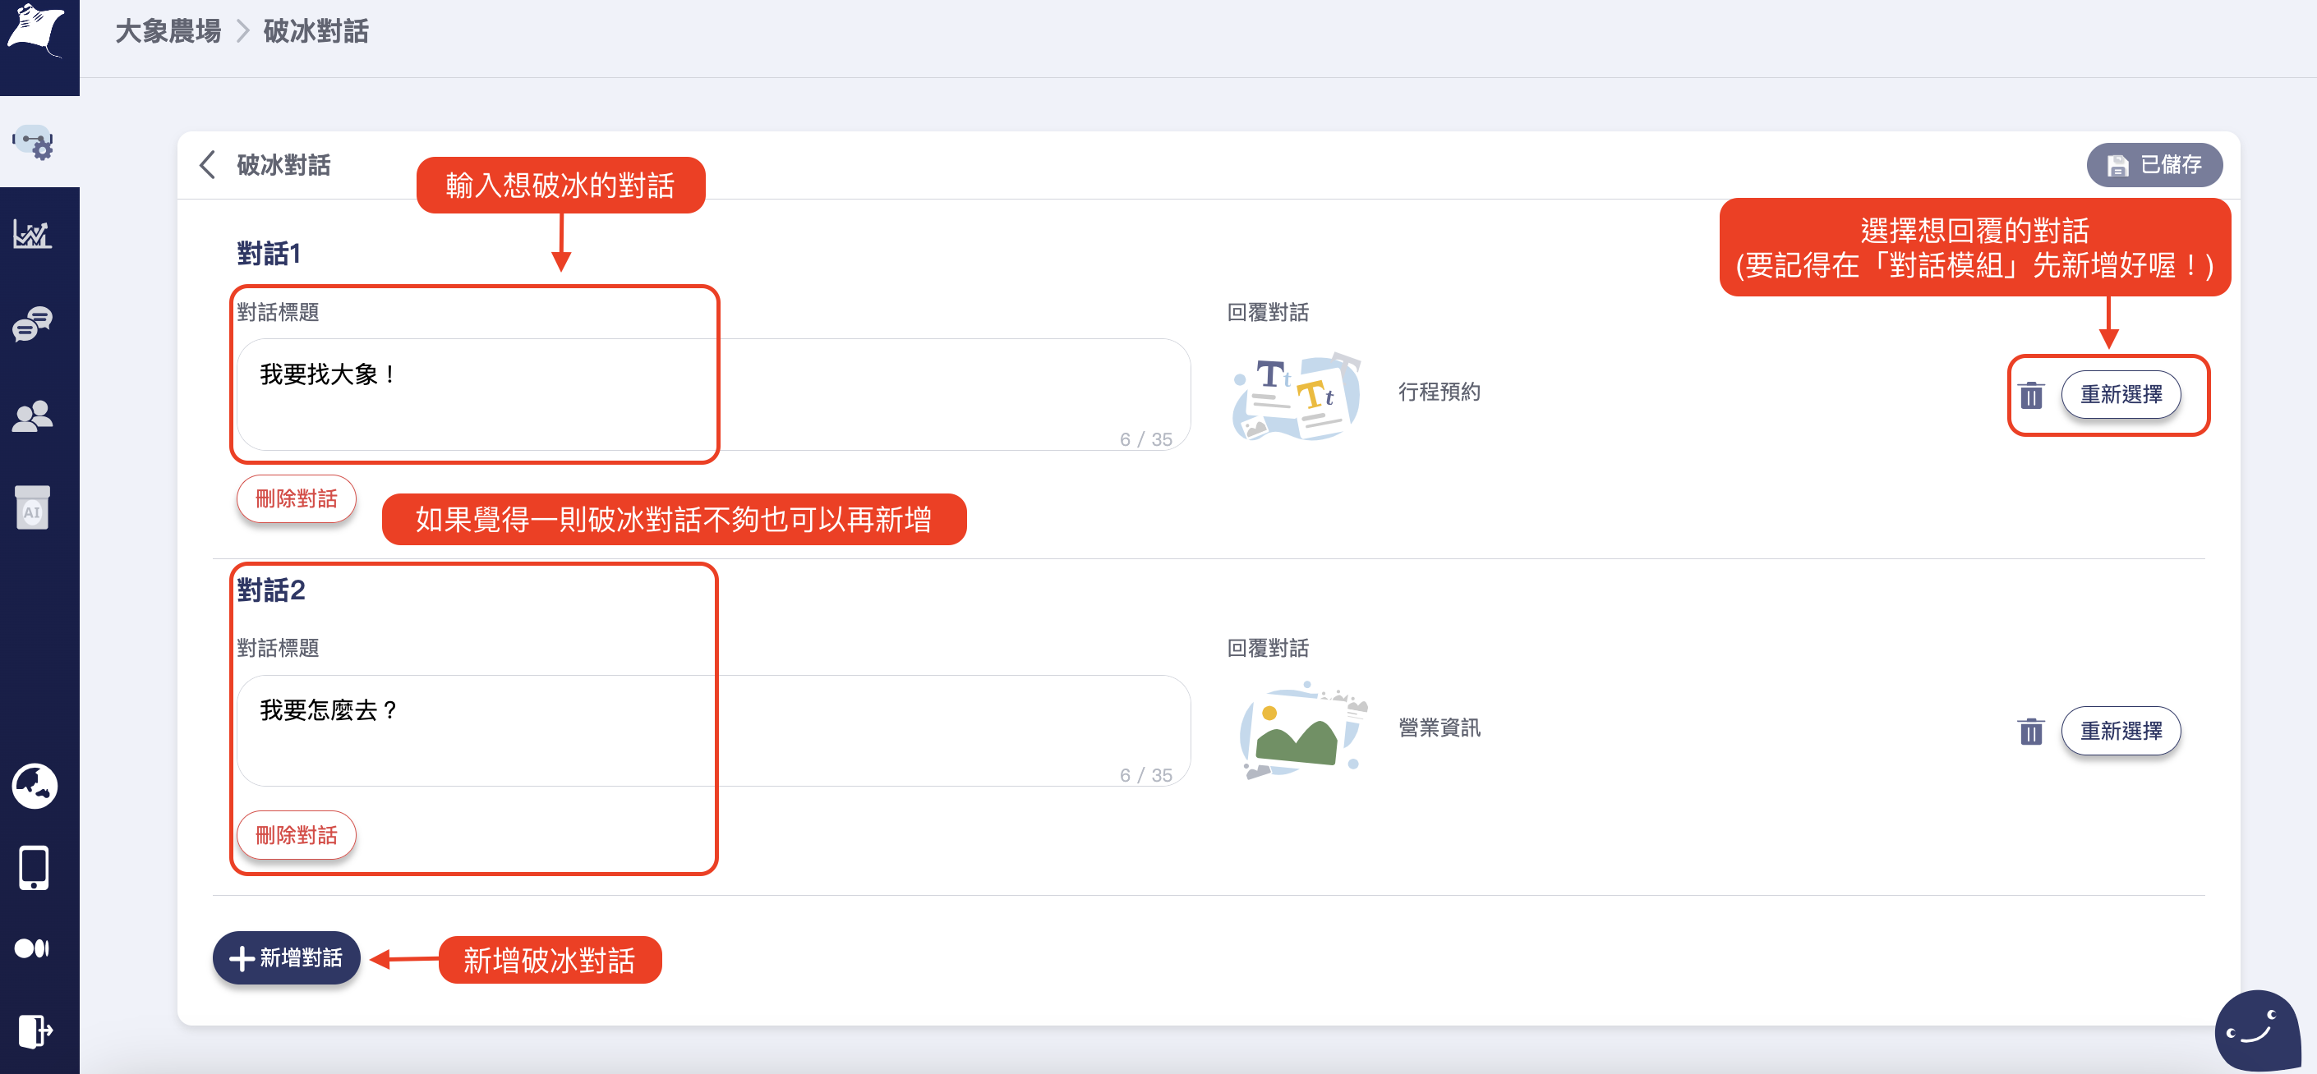2317x1074 pixels.
Task: Click the 對話1 heading
Action: [268, 255]
